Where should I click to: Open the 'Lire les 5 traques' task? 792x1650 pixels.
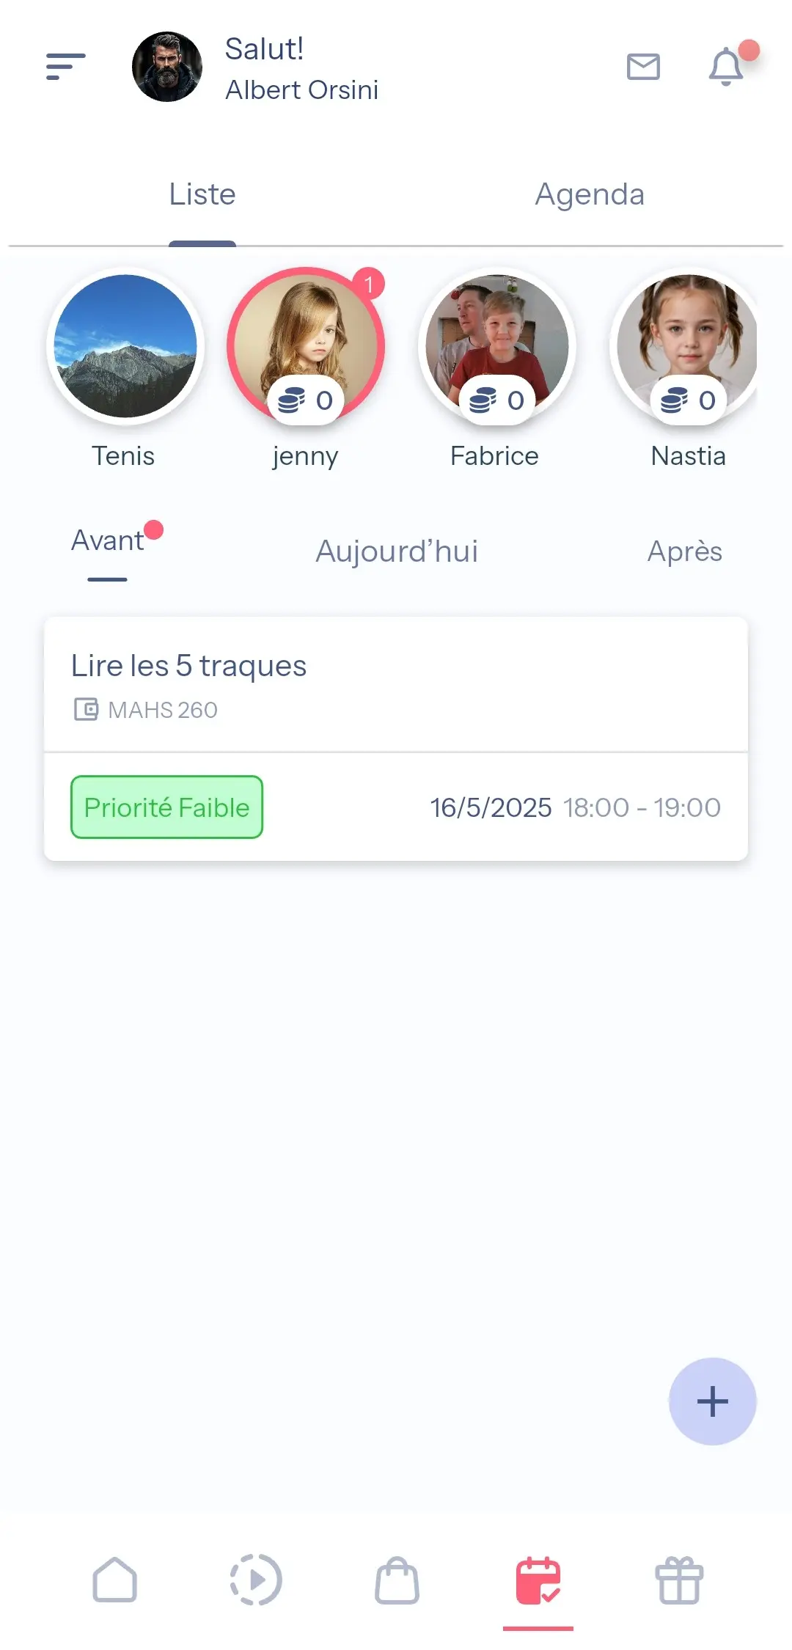pos(396,682)
